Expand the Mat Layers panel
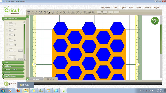The width and height of the screenshot is (166, 93). pos(13,66)
